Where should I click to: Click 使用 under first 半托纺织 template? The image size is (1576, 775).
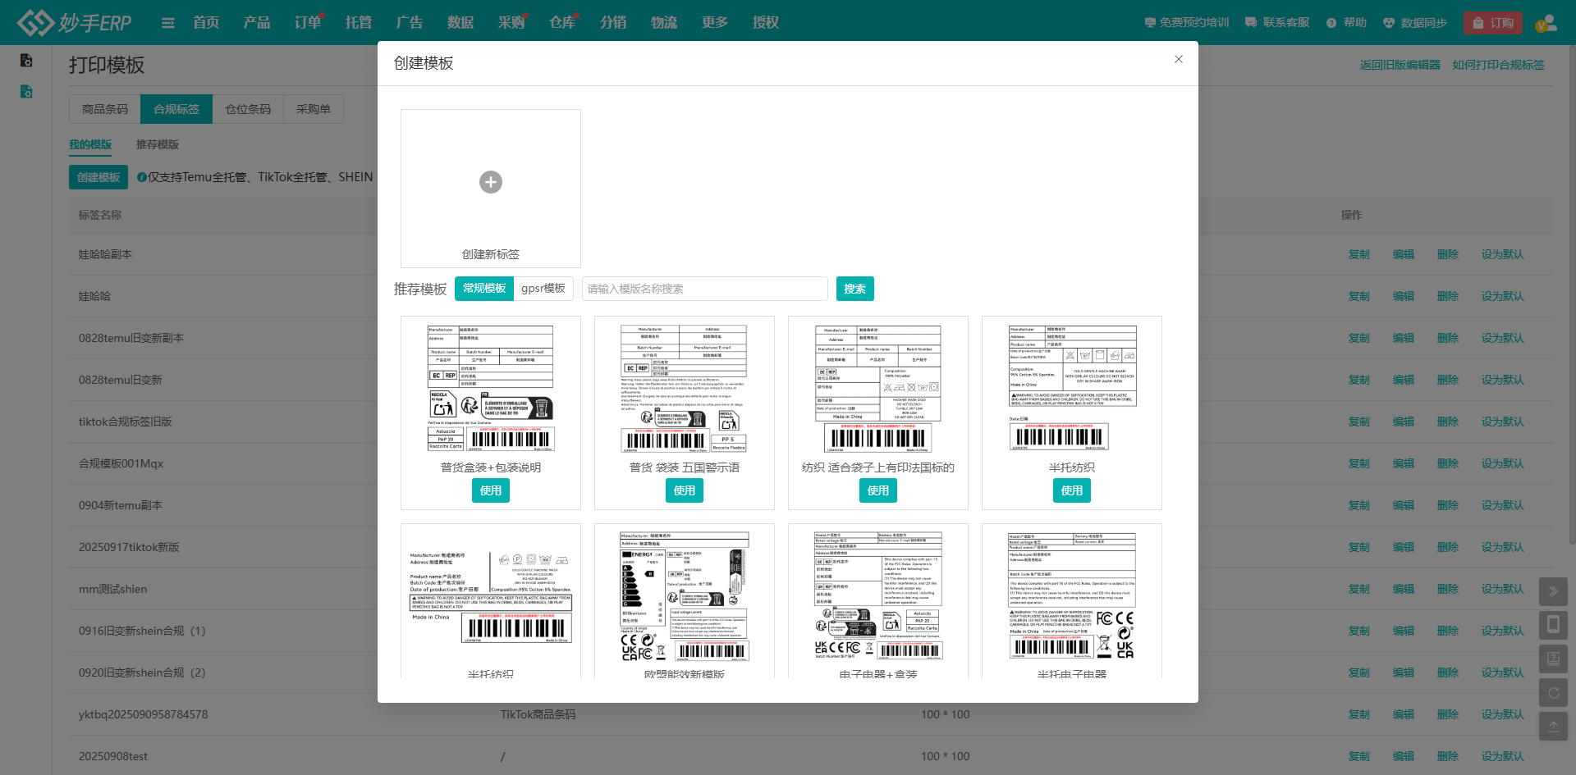pyautogui.click(x=1072, y=490)
